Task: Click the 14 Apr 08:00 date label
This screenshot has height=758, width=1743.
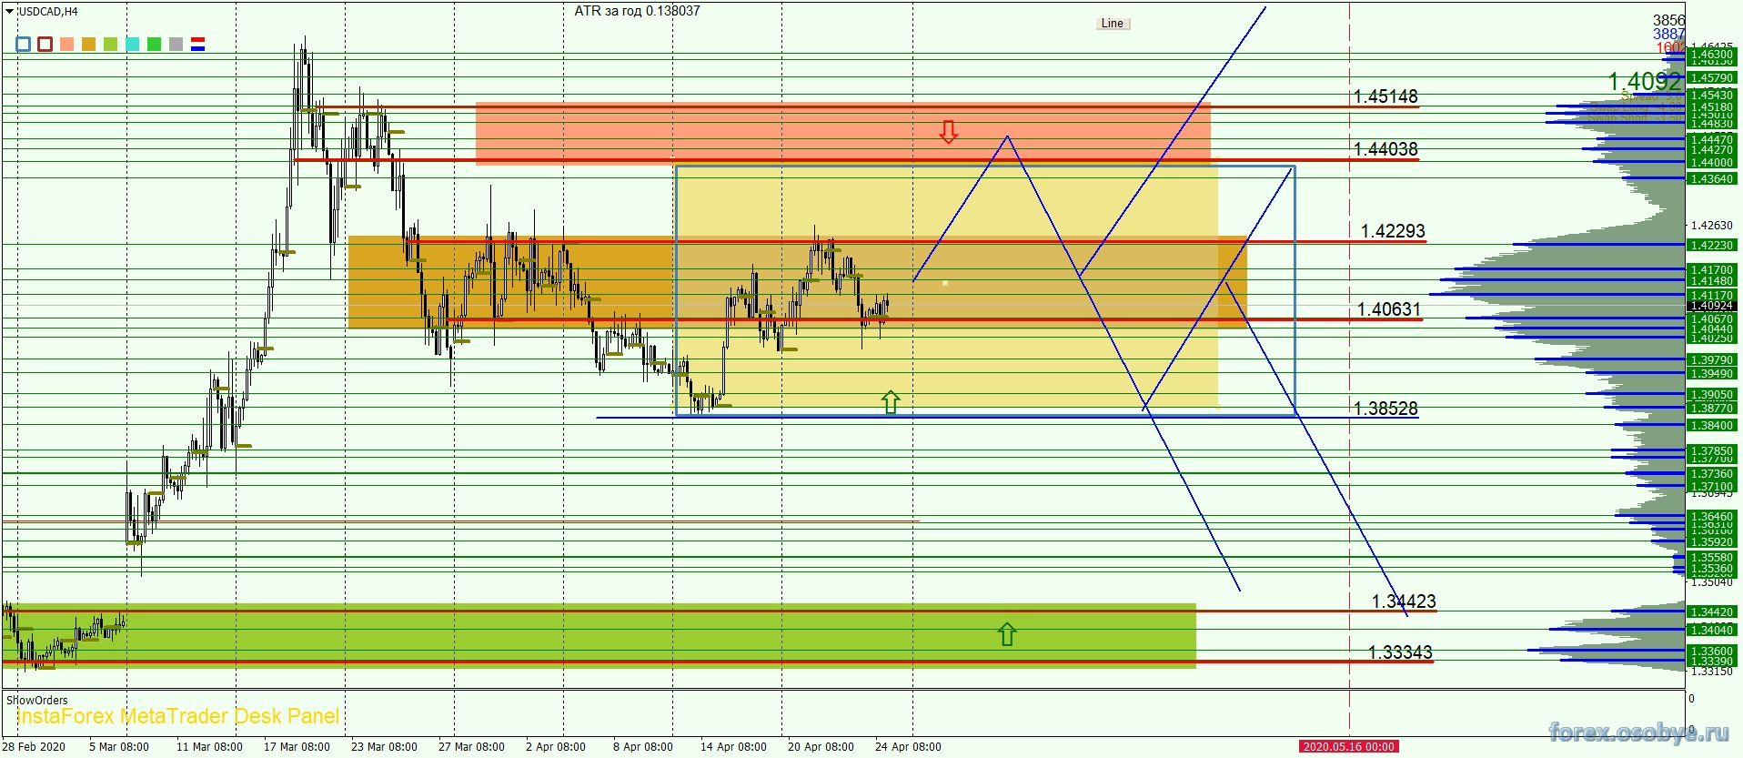Action: tap(733, 747)
